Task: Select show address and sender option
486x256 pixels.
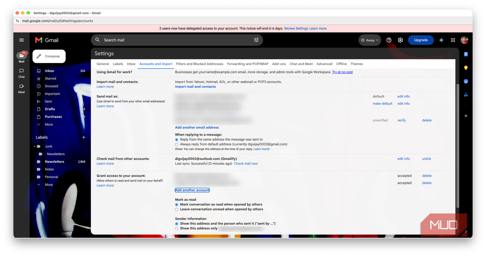Action: click(177, 224)
